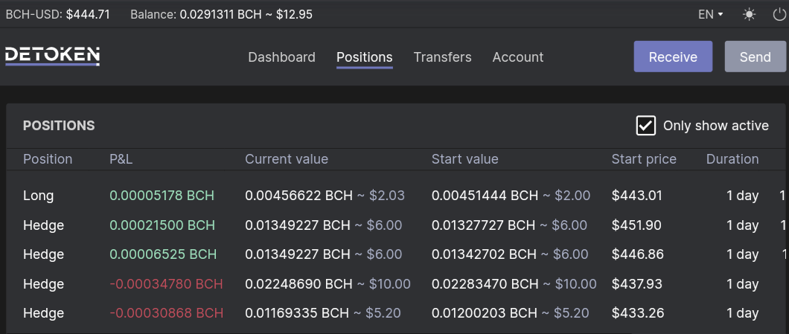
Task: Click the Send button
Action: click(x=756, y=57)
